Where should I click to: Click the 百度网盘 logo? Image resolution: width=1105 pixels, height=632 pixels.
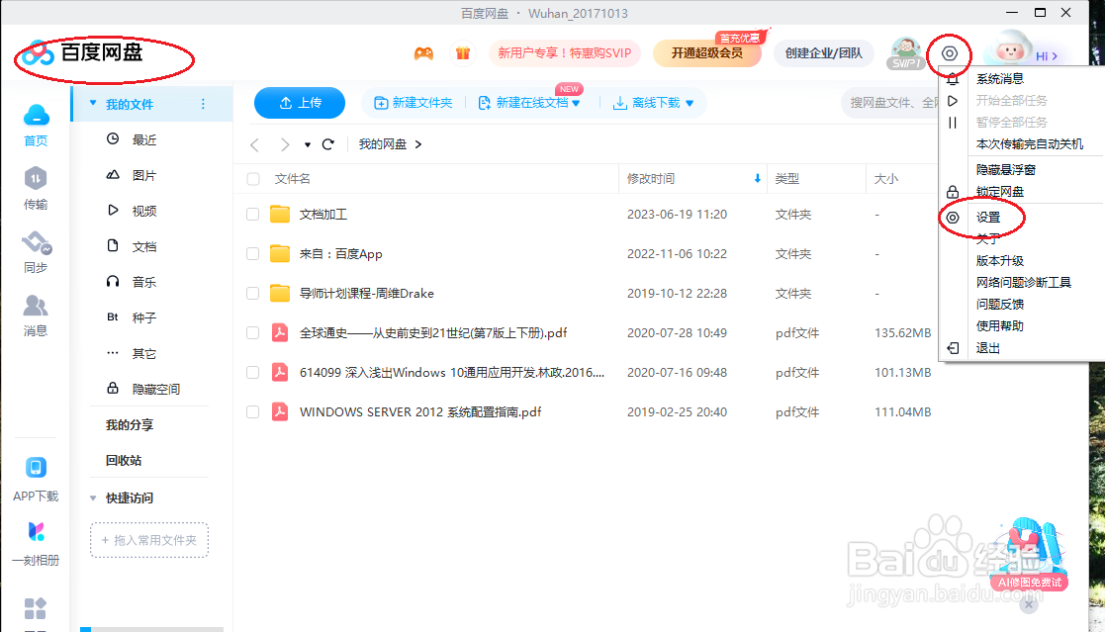tap(82, 52)
